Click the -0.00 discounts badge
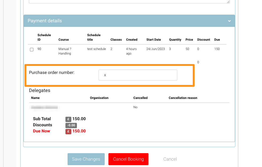This screenshot has width=262, height=167. point(71,125)
